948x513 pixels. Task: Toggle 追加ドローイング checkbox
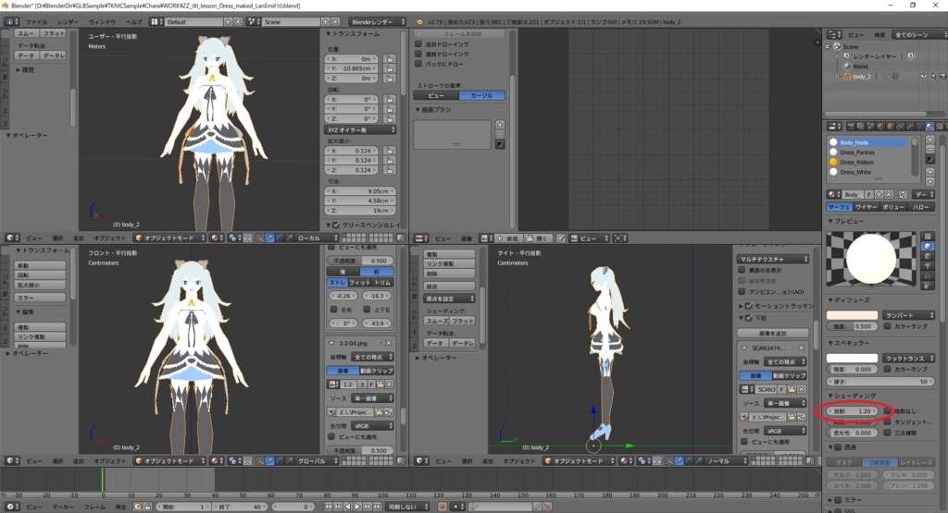418,44
